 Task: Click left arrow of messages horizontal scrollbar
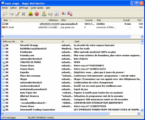[x=3, y=114]
